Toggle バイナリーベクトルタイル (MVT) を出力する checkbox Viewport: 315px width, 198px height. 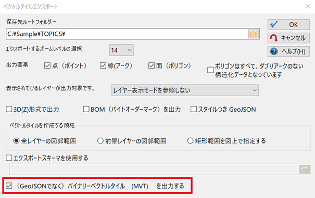9,186
